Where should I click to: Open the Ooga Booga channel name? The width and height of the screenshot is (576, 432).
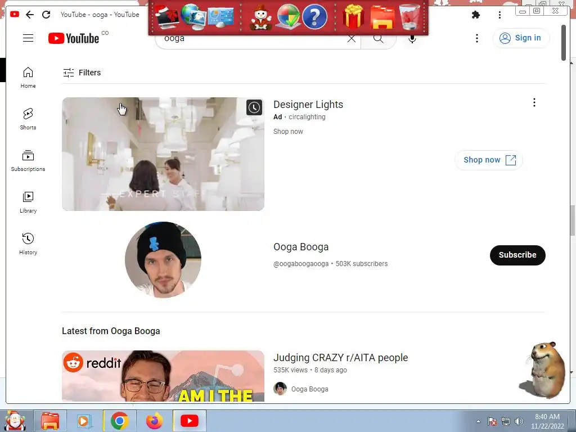[301, 247]
